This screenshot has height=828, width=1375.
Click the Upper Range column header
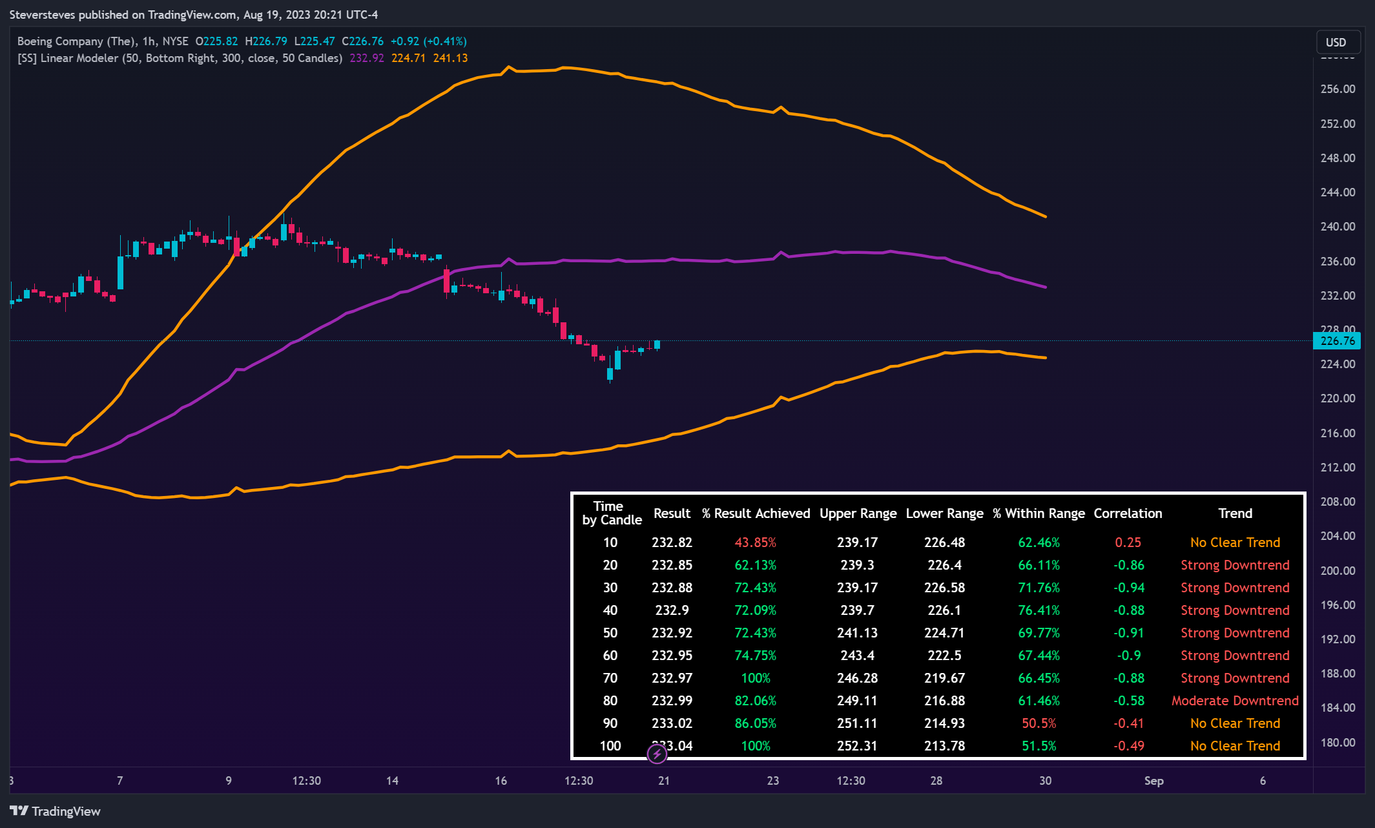click(858, 513)
